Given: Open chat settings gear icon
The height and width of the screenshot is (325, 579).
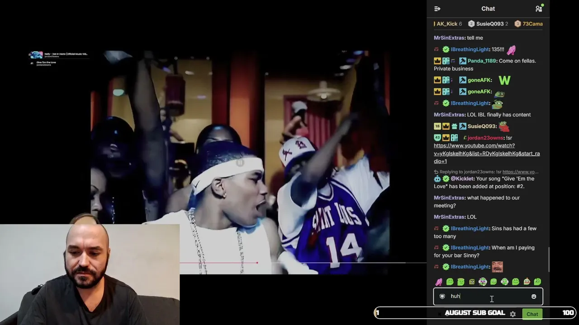Looking at the screenshot, I should coord(513,314).
